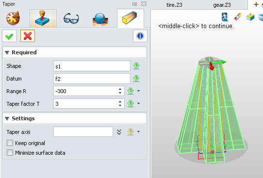Switch to the tire.Z3 tab
This screenshot has height=178, width=263.
[174, 5]
